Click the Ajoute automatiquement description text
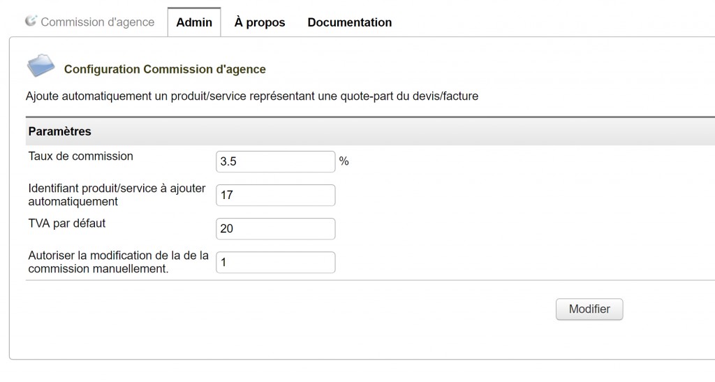 coord(252,96)
